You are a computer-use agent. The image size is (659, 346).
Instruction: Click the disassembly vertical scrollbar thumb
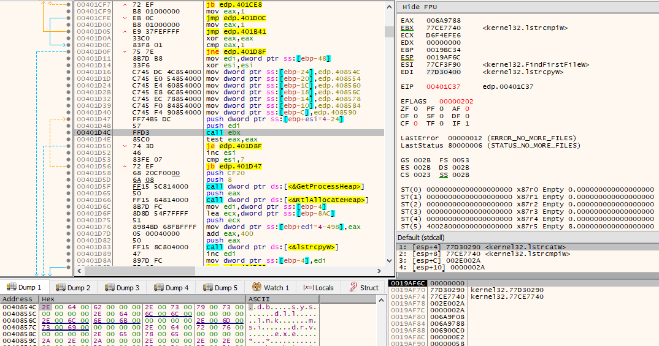click(389, 31)
